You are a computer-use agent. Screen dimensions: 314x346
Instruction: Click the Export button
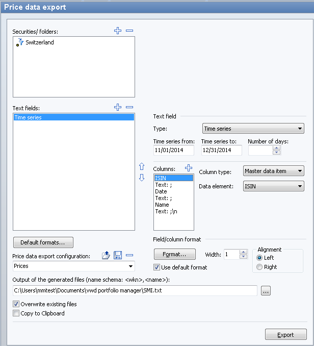click(x=285, y=335)
